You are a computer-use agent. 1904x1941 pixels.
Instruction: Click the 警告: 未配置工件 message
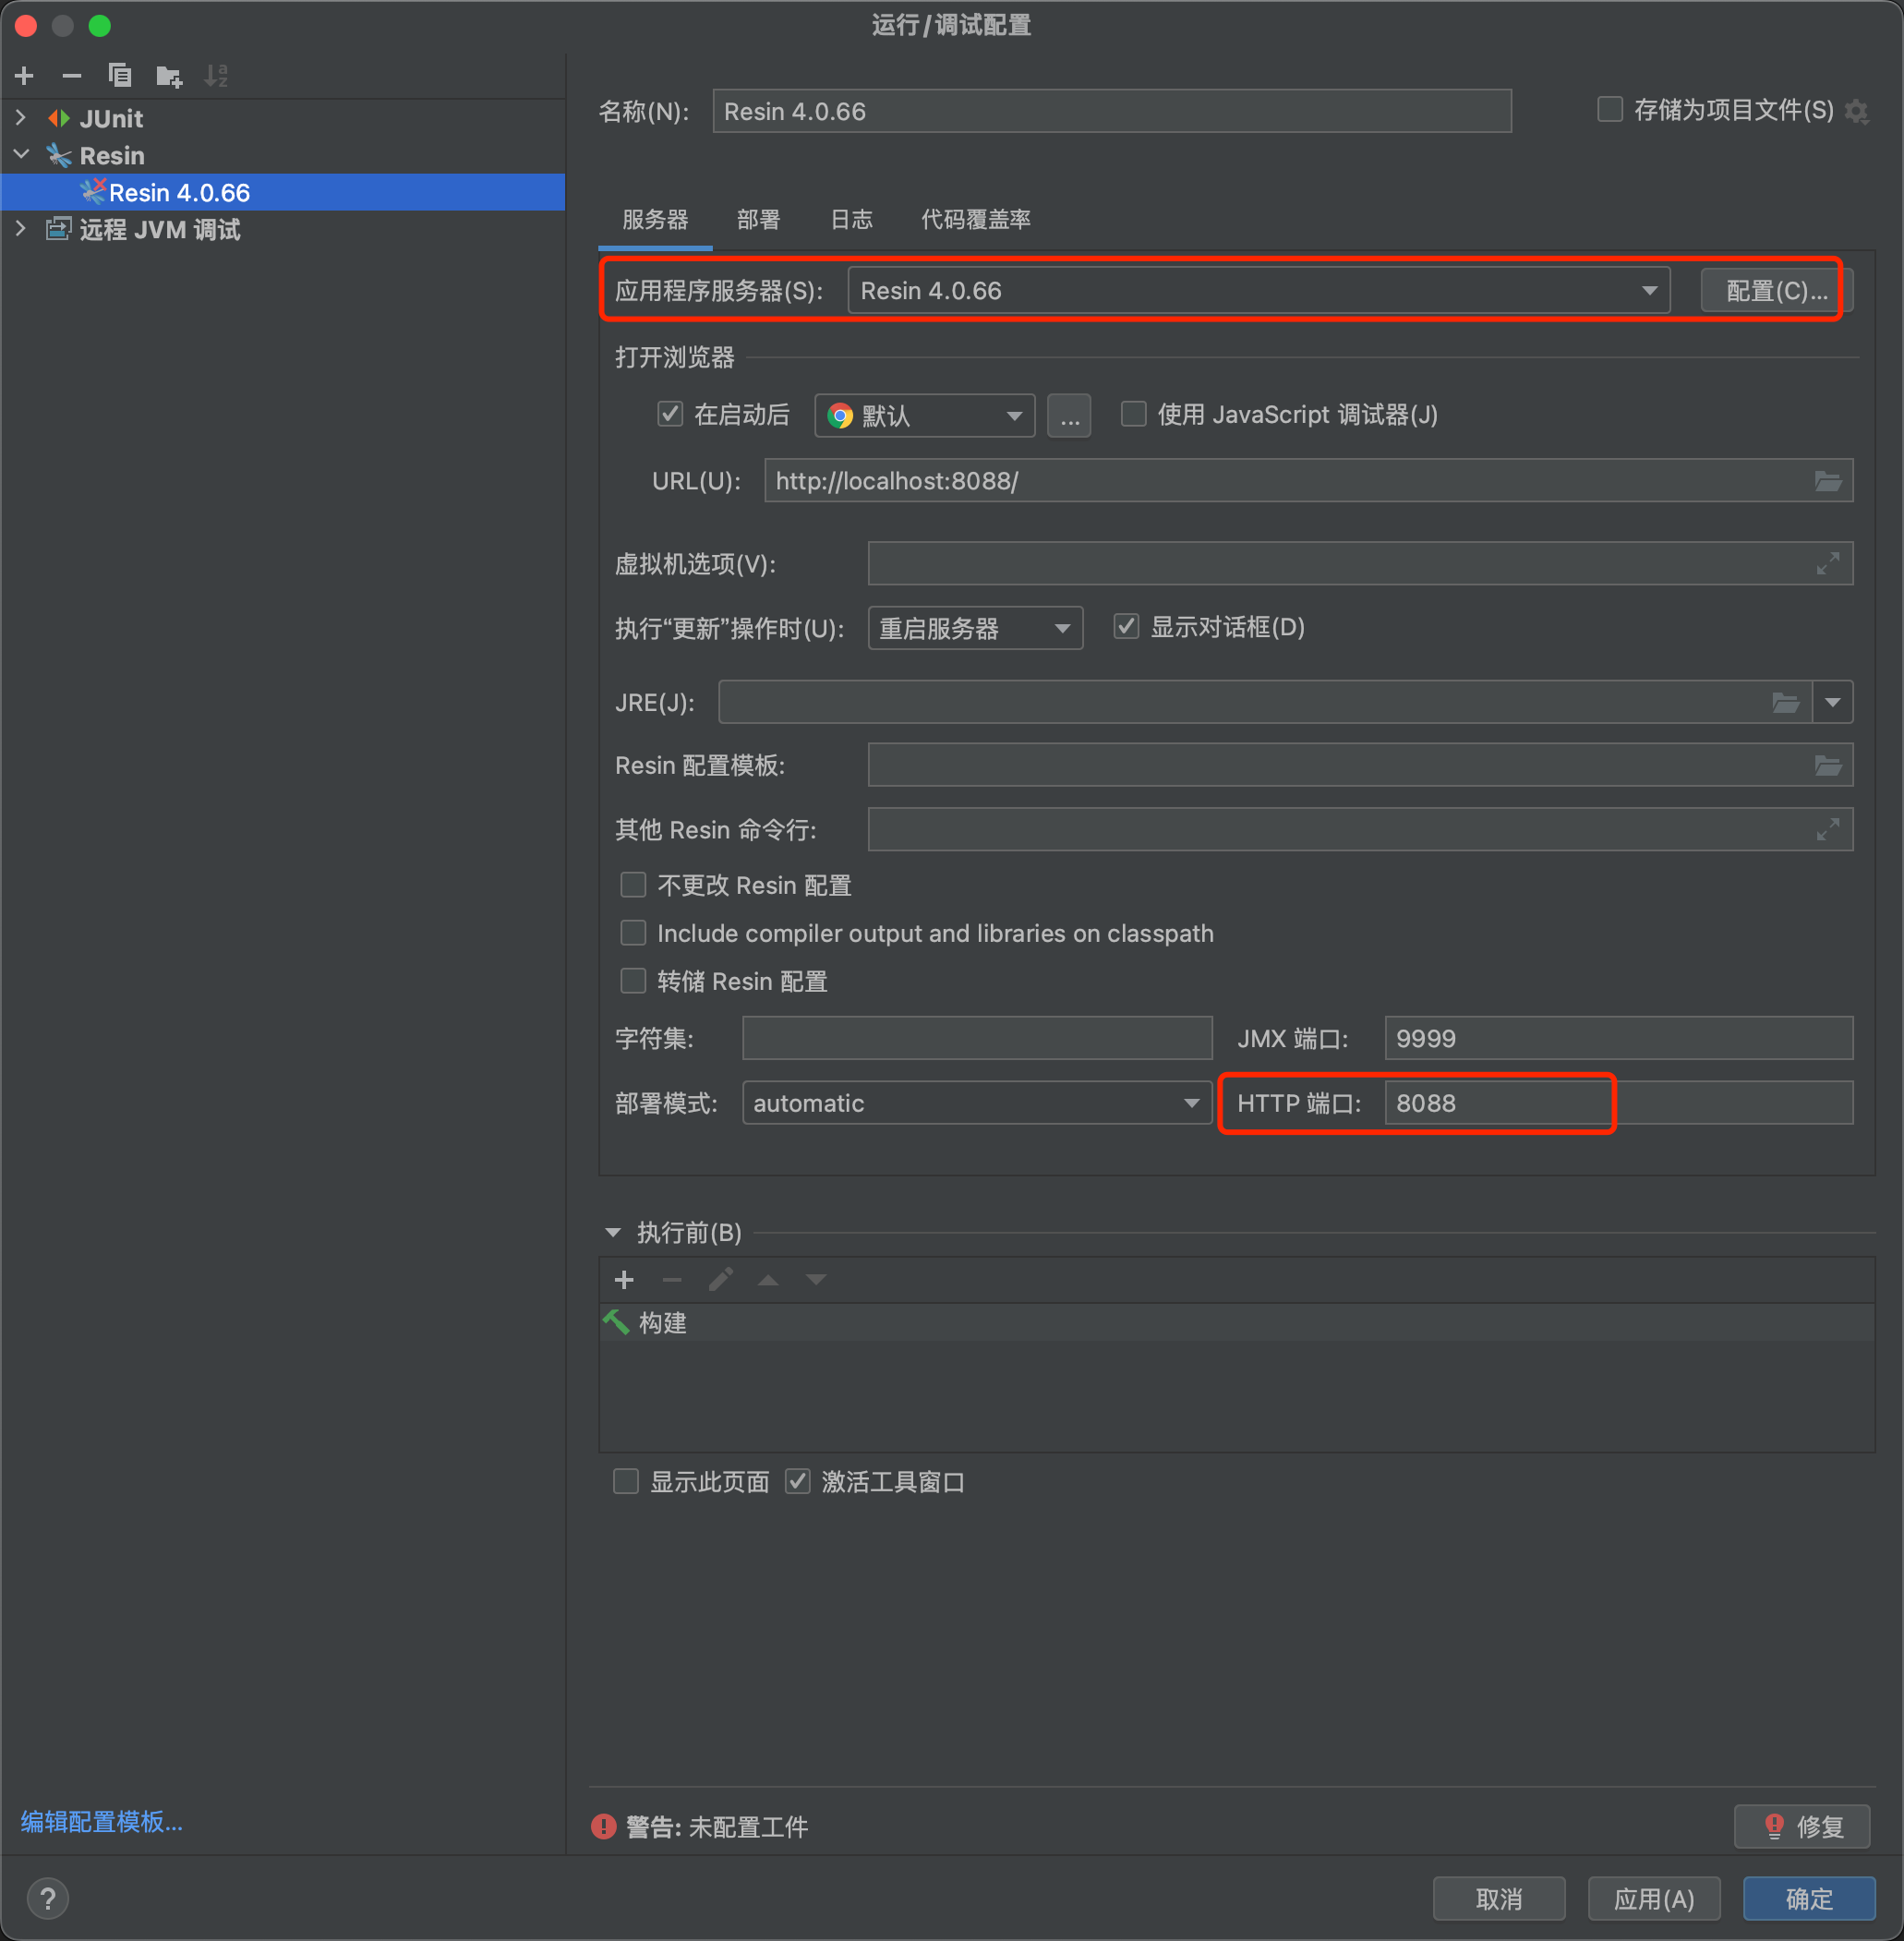pyautogui.click(x=717, y=1827)
